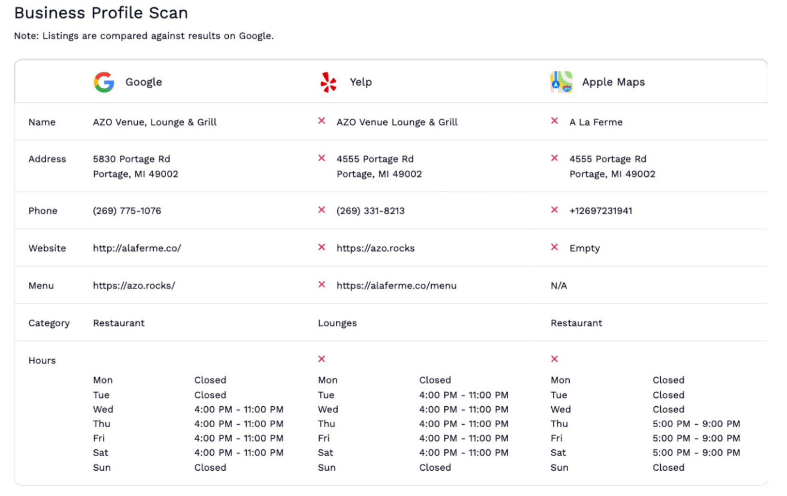Image resolution: width=787 pixels, height=496 pixels.
Task: Select the Google column header label
Action: (x=143, y=82)
